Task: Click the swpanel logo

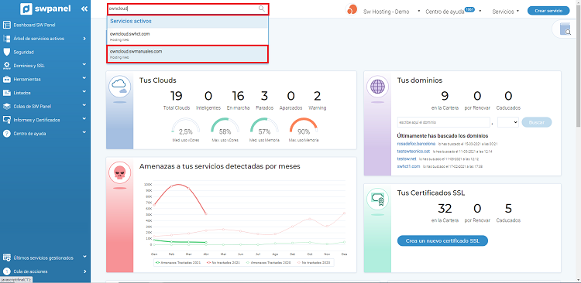Action: coord(45,9)
